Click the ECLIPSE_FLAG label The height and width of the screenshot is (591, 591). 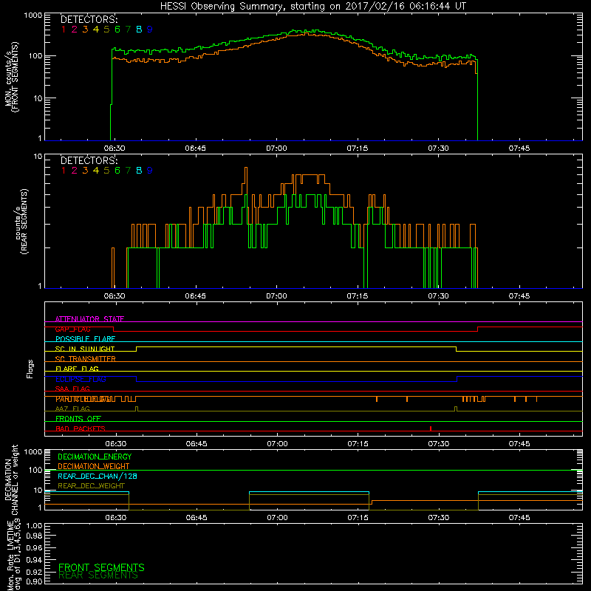pyautogui.click(x=81, y=379)
